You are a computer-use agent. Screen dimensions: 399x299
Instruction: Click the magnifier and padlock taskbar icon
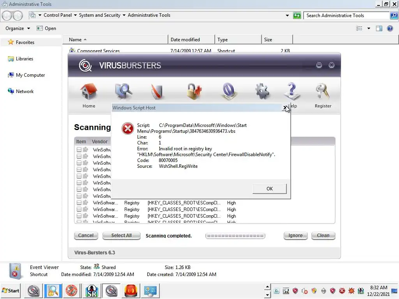click(x=53, y=290)
